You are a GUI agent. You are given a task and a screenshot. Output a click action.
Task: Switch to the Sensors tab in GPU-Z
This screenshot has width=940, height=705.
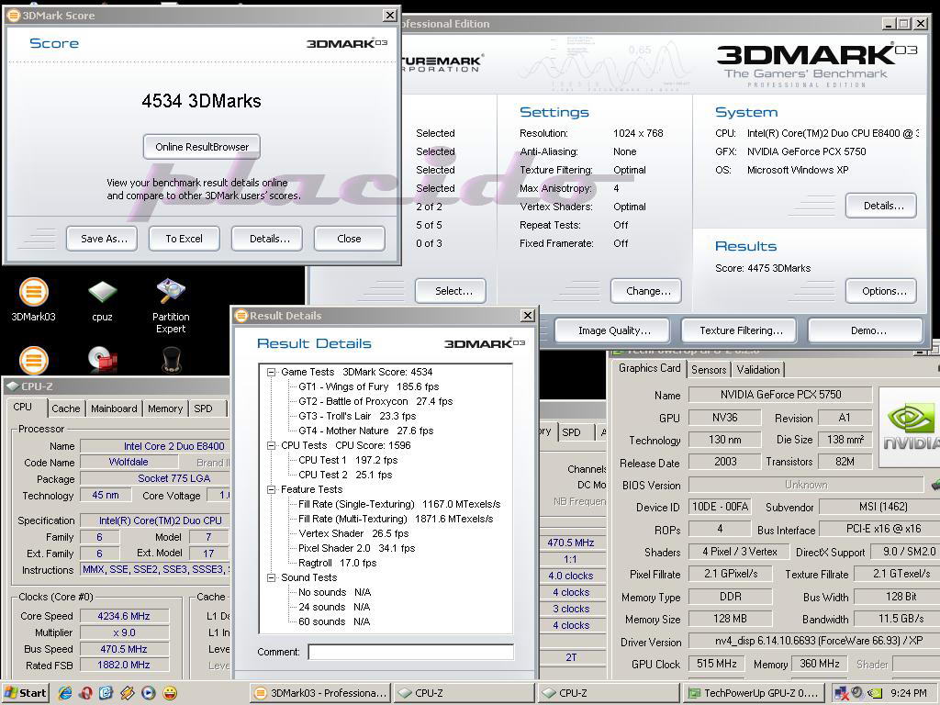pos(709,370)
